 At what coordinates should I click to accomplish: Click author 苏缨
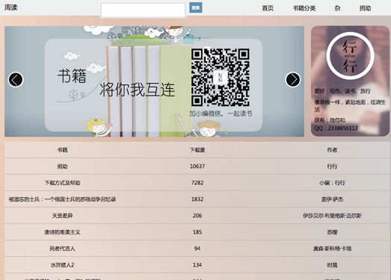pos(332,232)
